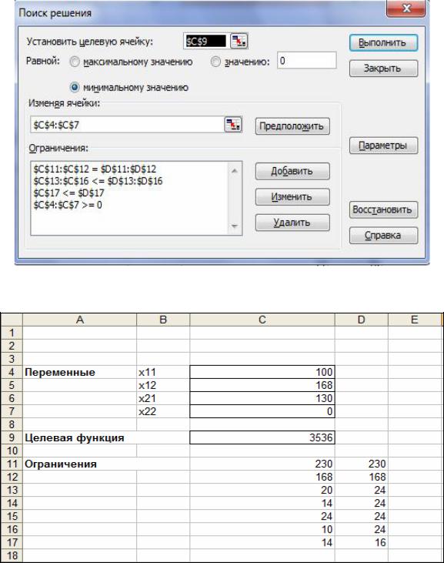The image size is (444, 563).
Task: Click Добавить to add constraint
Action: click(292, 171)
